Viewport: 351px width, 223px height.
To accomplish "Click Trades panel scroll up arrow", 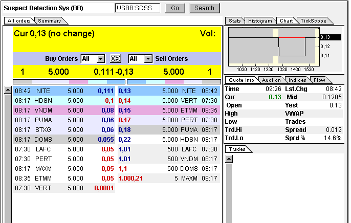I will [229, 159].
